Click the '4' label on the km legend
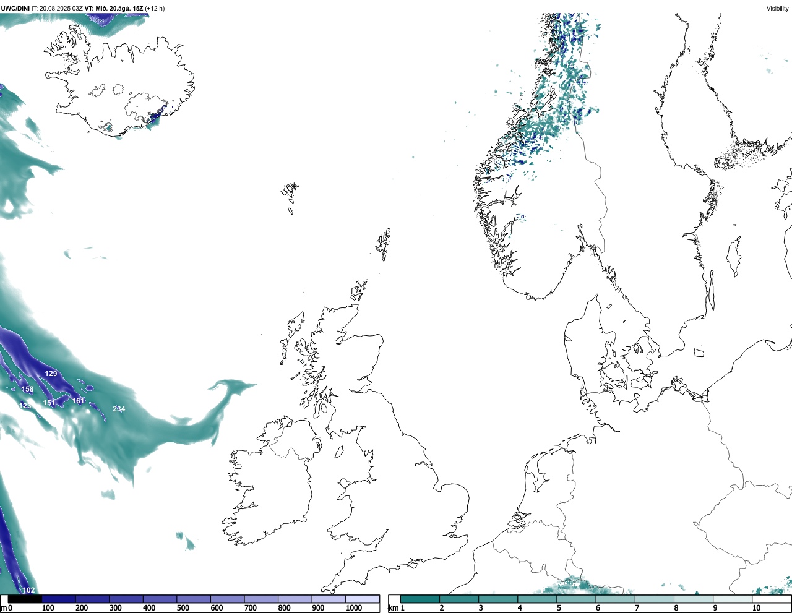The height and width of the screenshot is (613, 792). click(x=520, y=608)
